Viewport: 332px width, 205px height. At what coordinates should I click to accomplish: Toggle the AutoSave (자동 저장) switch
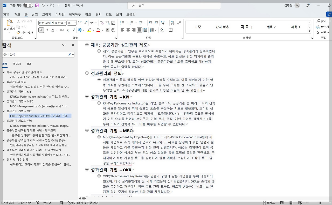point(28,5)
